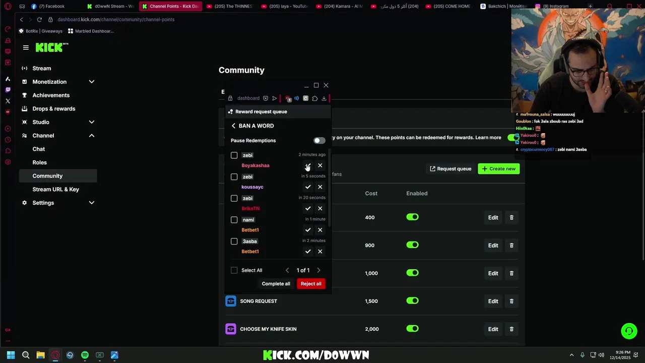Check koussayc's zebi request checkbox
Image resolution: width=645 pixels, height=363 pixels.
[x=234, y=177]
